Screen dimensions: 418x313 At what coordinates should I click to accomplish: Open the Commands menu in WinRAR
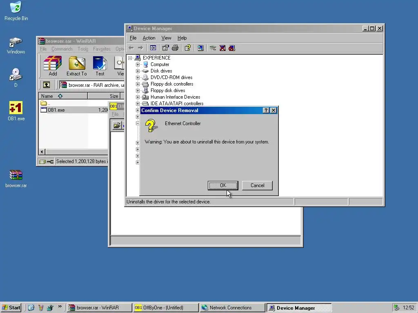(62, 49)
